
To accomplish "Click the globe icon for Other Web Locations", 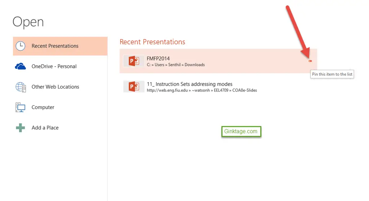I will click(21, 87).
